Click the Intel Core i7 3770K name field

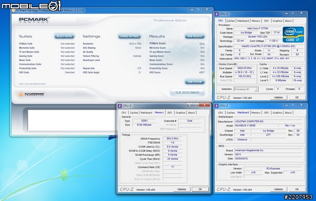(258, 29)
